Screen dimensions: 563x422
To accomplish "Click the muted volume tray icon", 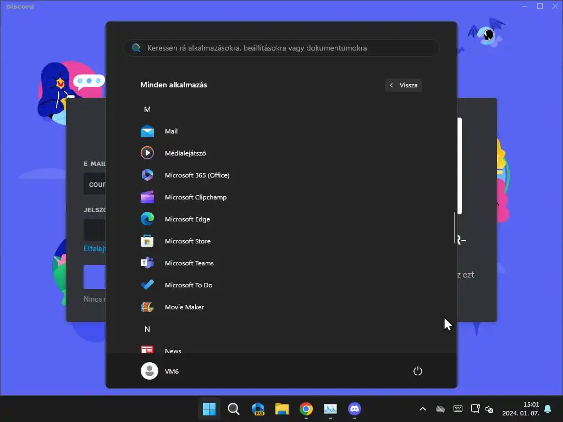I will coord(489,409).
